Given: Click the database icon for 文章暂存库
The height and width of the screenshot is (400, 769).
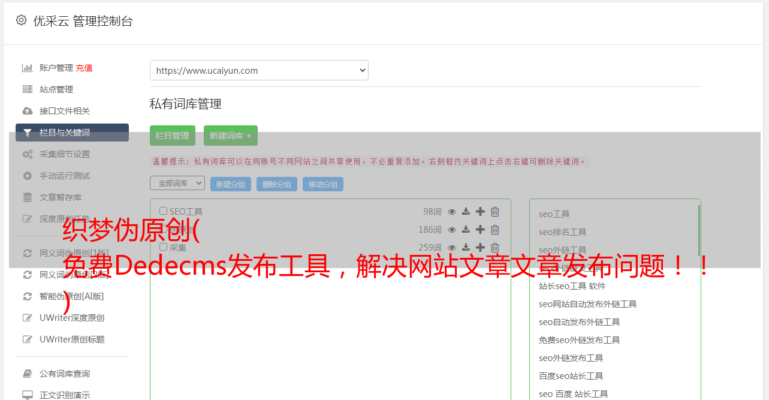Looking at the screenshot, I should (28, 197).
